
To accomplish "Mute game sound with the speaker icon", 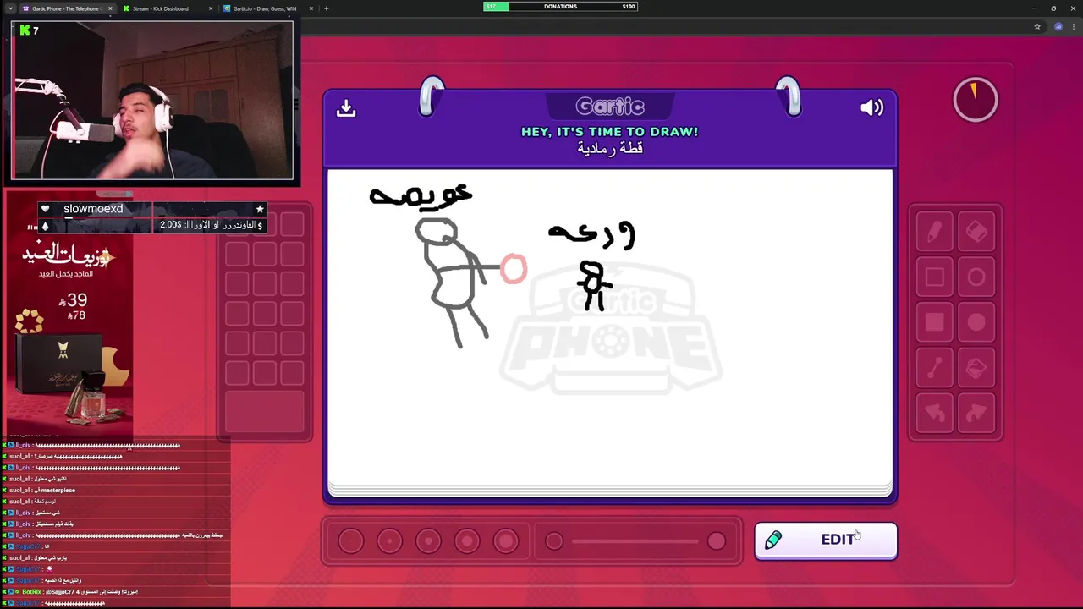I will [x=871, y=107].
